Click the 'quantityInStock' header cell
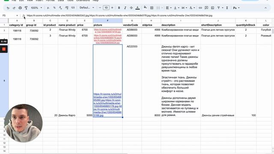274x154 pixels. click(x=246, y=25)
